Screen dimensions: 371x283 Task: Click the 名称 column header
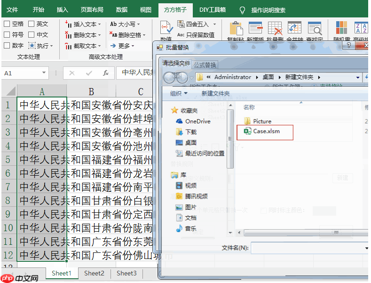tap(249, 107)
